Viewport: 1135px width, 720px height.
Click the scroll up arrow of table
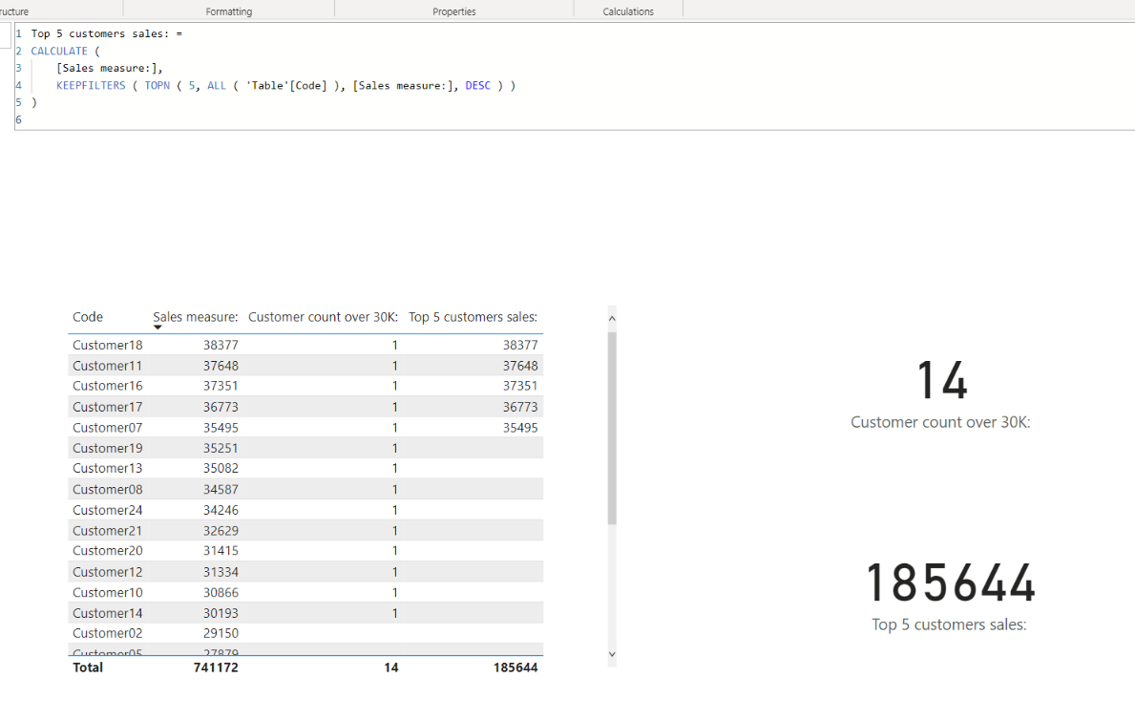tap(612, 318)
